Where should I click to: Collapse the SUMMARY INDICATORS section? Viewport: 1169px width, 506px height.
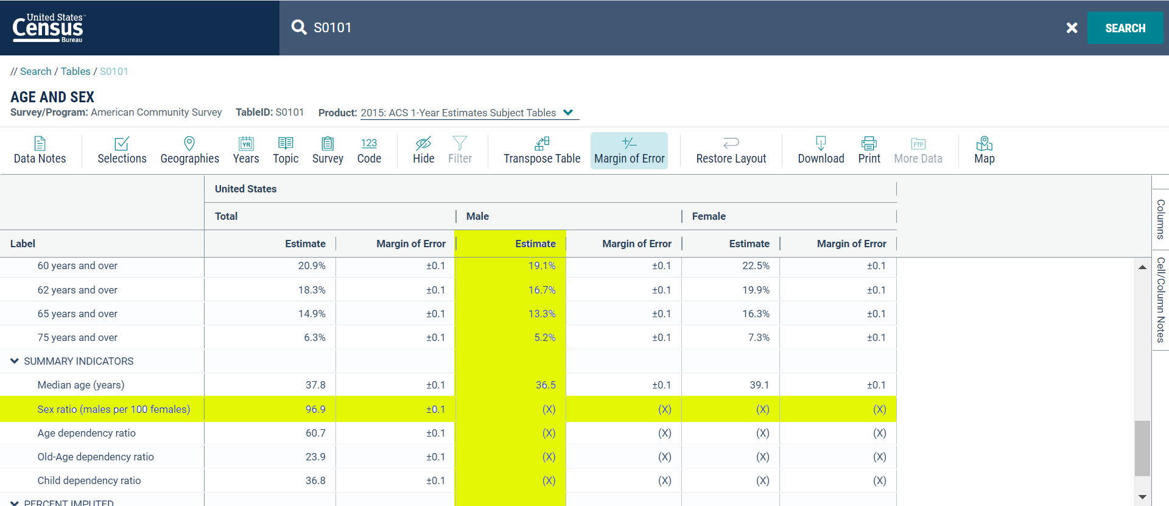15,361
